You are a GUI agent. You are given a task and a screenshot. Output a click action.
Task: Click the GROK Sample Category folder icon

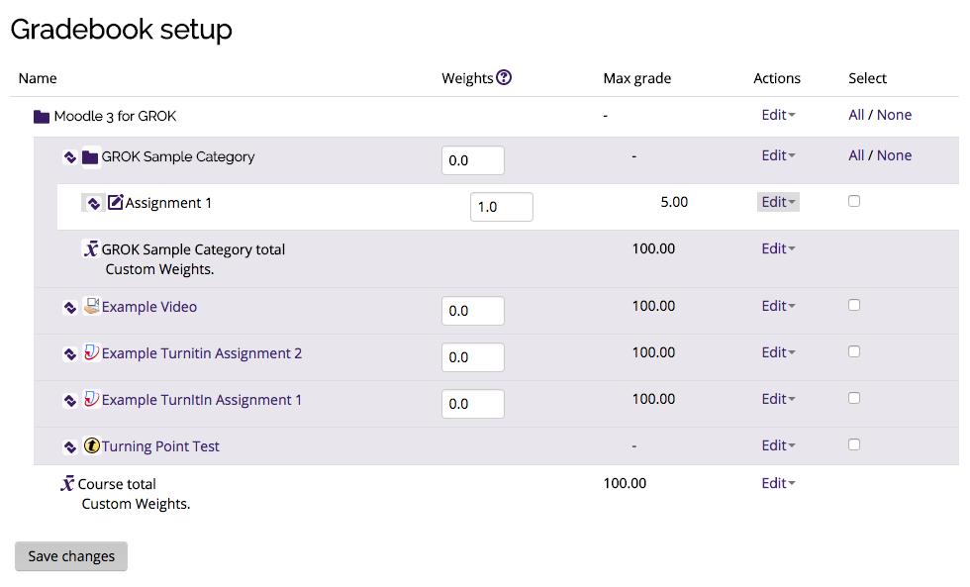pos(90,157)
